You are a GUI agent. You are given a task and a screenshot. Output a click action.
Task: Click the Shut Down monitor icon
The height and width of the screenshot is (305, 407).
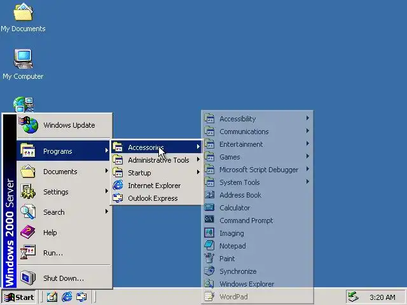pos(28,278)
